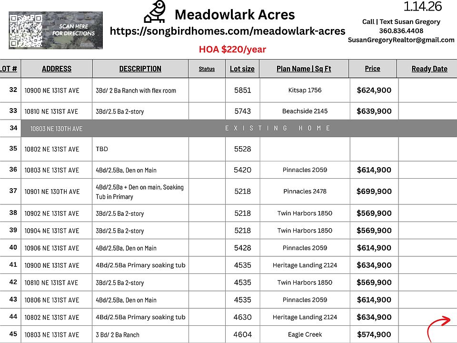Click the QR code for directions

(x=26, y=30)
